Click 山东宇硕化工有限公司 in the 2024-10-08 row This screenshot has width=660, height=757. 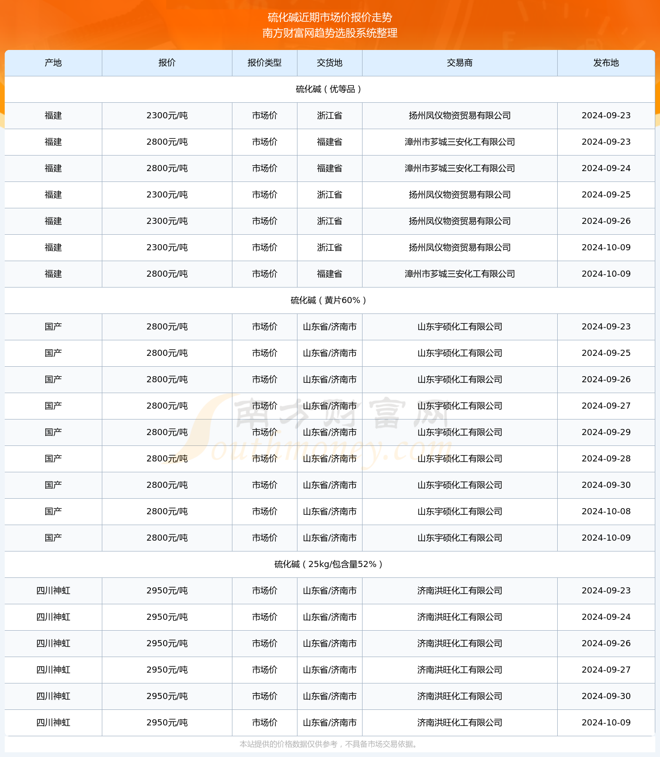[460, 511]
